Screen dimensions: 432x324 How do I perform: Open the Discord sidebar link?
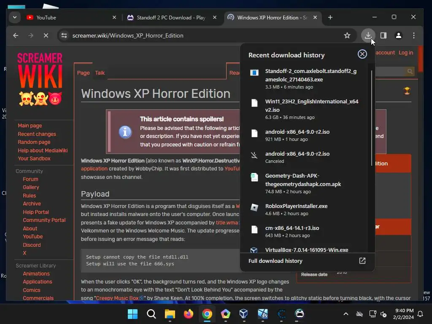click(32, 245)
